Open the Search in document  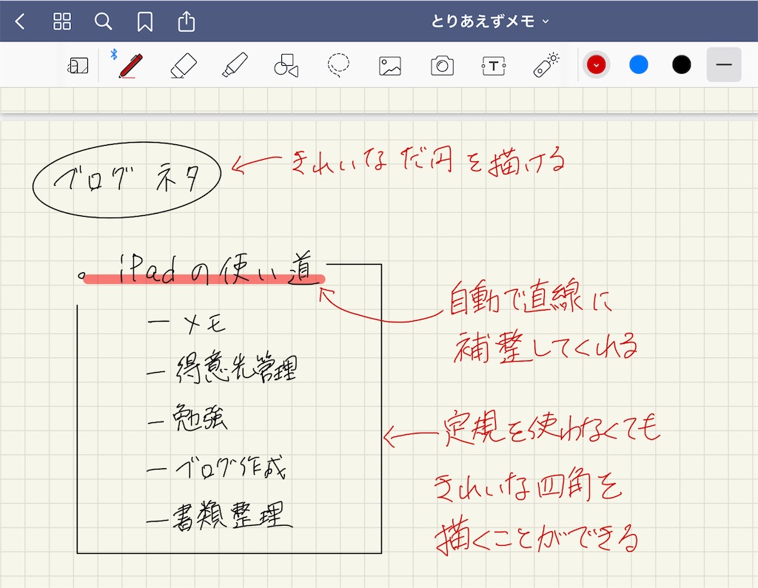pos(104,21)
